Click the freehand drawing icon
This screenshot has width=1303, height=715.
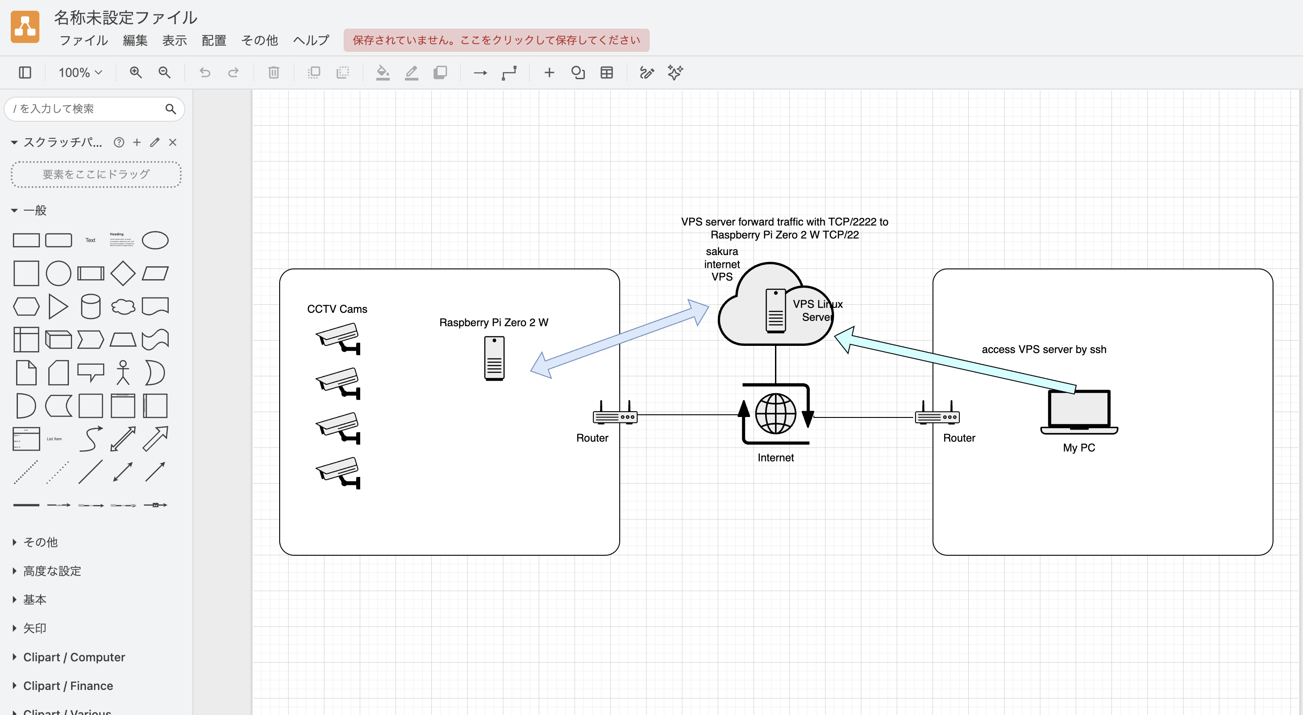point(647,72)
